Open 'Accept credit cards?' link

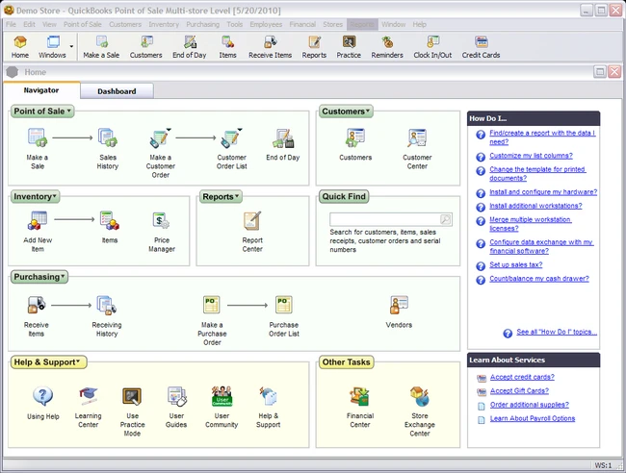(x=522, y=377)
